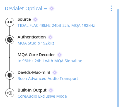This screenshot has height=112, width=124.
Task: Click the star beside Davids-Mac-mini
Action: pos(55,72)
